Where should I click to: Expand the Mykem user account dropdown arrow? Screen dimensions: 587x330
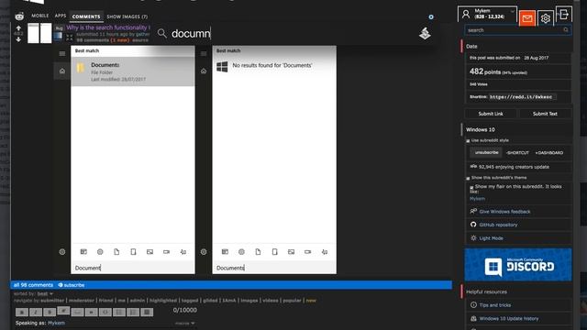[x=512, y=11]
